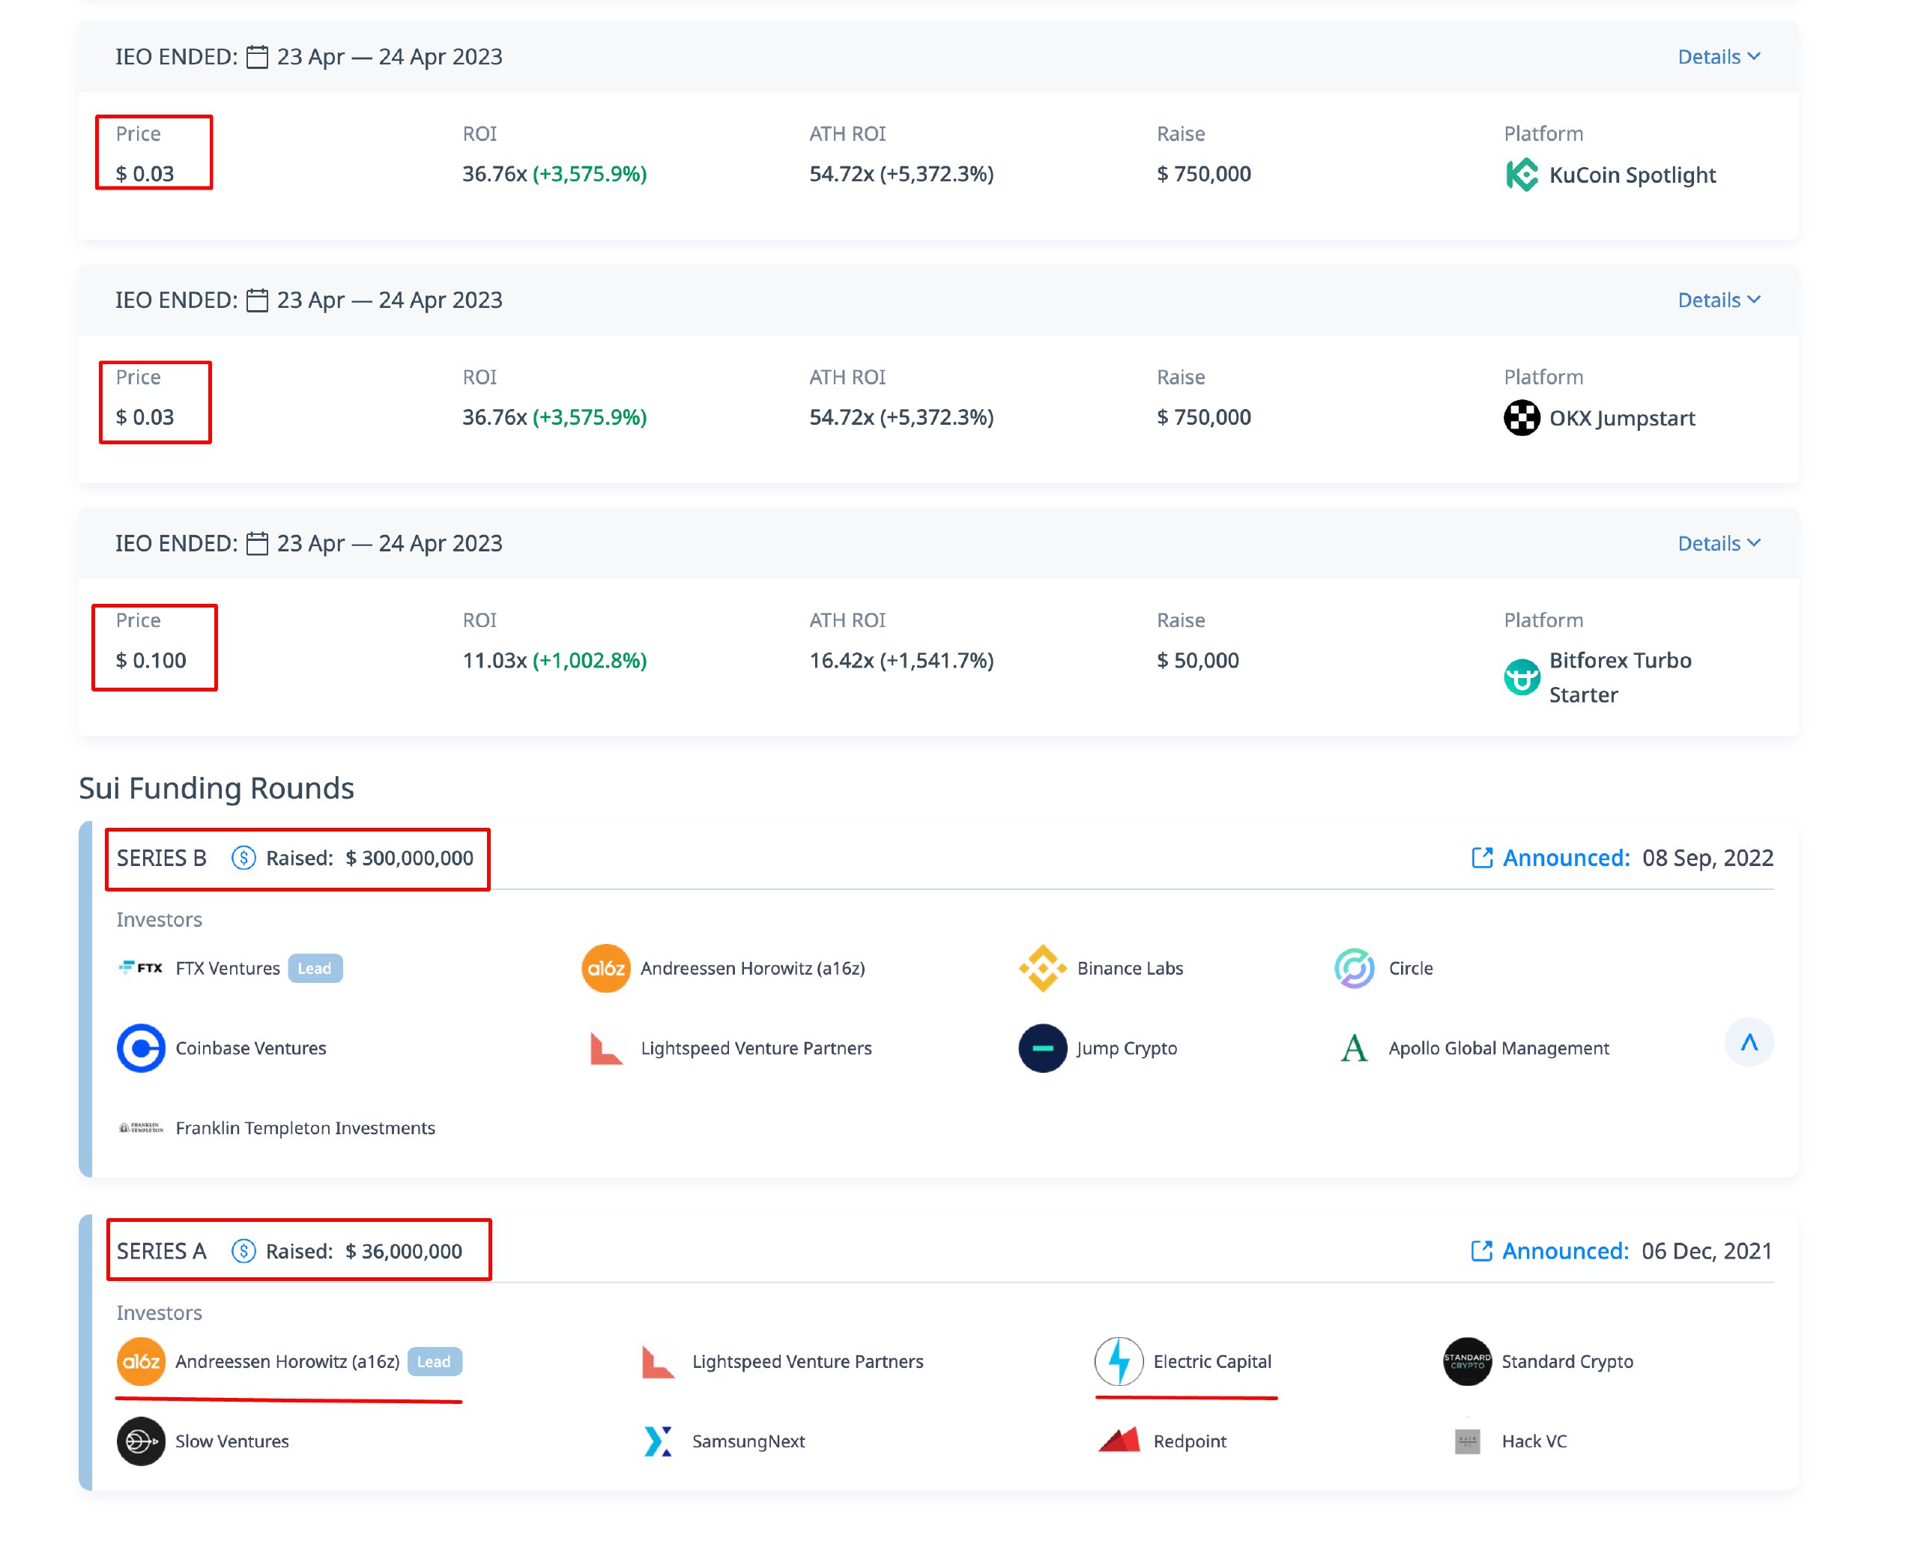Open the Coinbase Ventures investor page
The image size is (1918, 1541).
251,1048
